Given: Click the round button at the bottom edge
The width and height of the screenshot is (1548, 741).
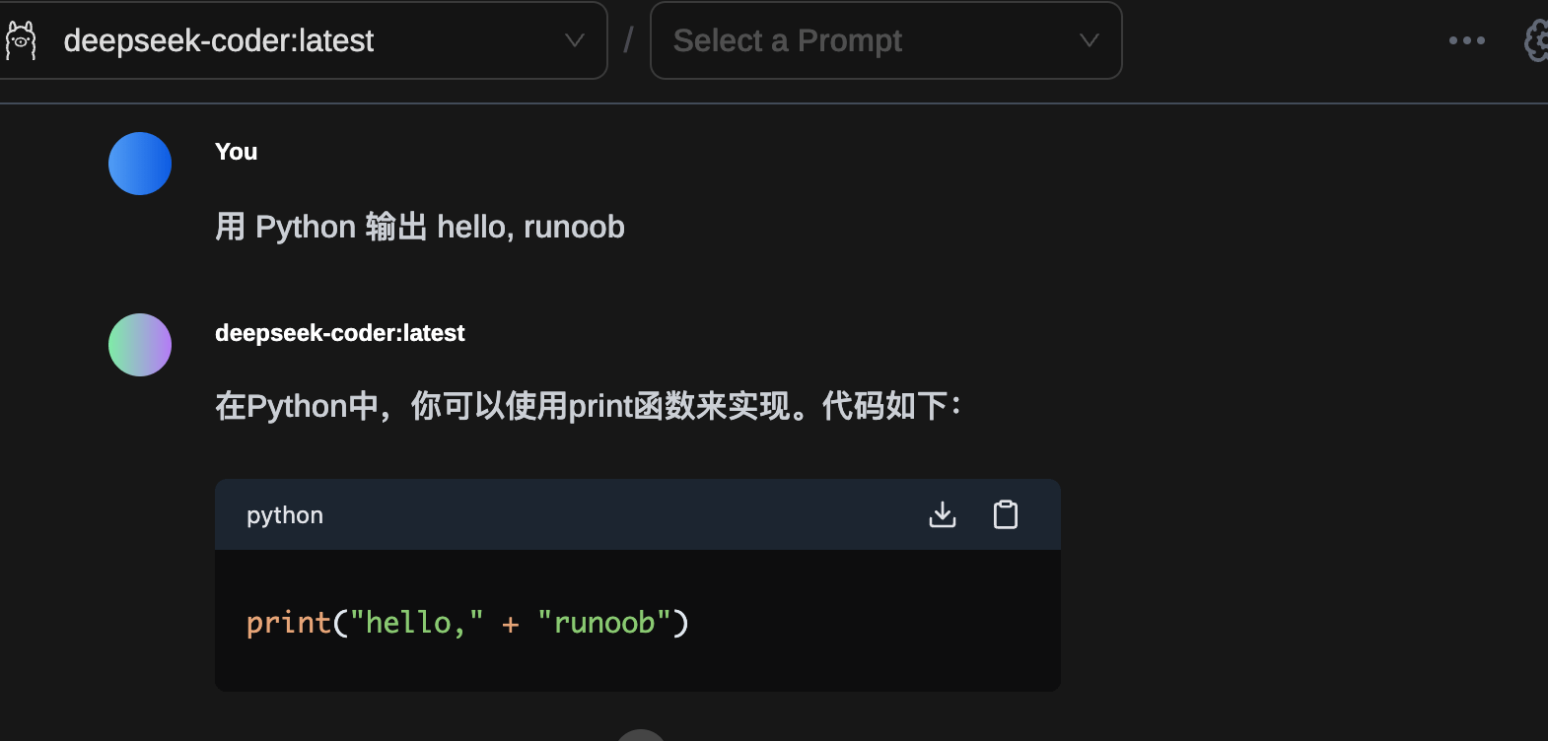Looking at the screenshot, I should (x=641, y=735).
